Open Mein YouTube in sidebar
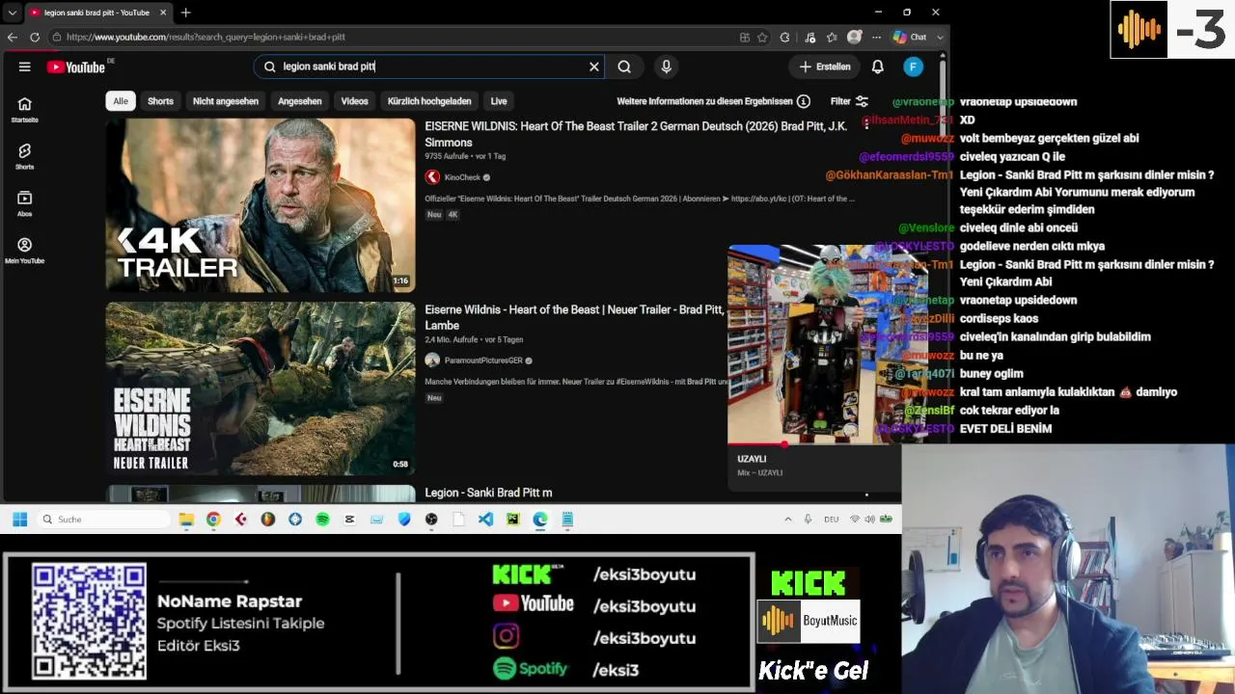Screen dimensions: 1235x694 pos(25,251)
